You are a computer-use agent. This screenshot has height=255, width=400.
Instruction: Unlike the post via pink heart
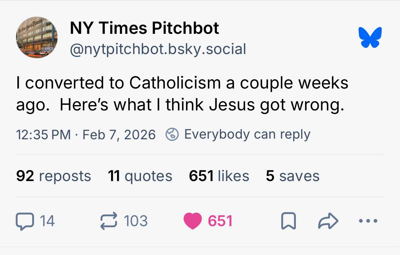192,221
